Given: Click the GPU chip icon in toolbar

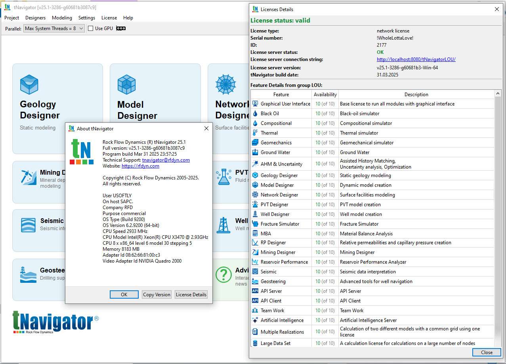Looking at the screenshot, I should pos(121,29).
